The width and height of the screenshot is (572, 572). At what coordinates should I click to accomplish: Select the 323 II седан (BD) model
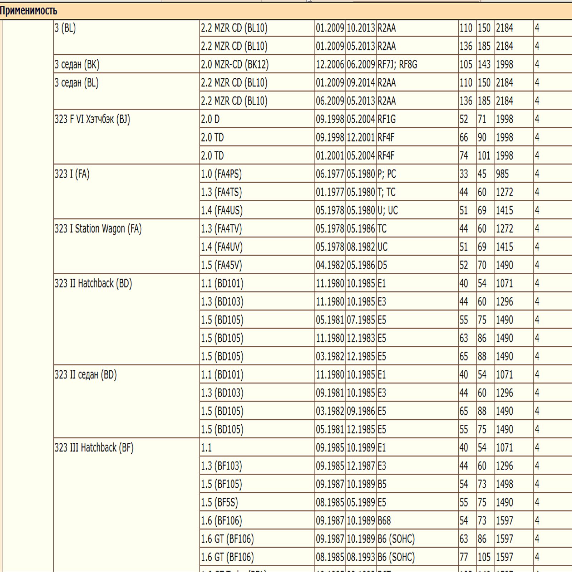pyautogui.click(x=85, y=375)
